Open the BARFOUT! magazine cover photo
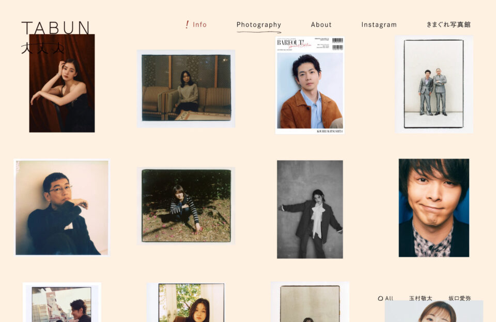496x322 pixels. [x=309, y=85]
